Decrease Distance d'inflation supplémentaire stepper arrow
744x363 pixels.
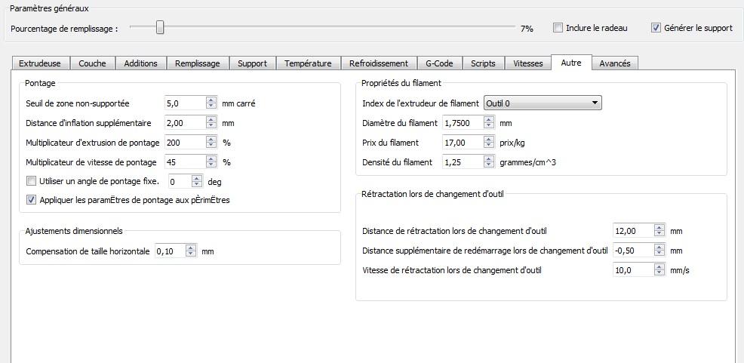[x=211, y=126]
